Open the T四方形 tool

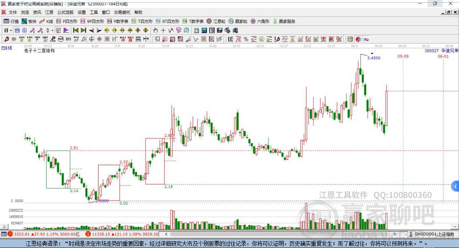click(x=142, y=21)
